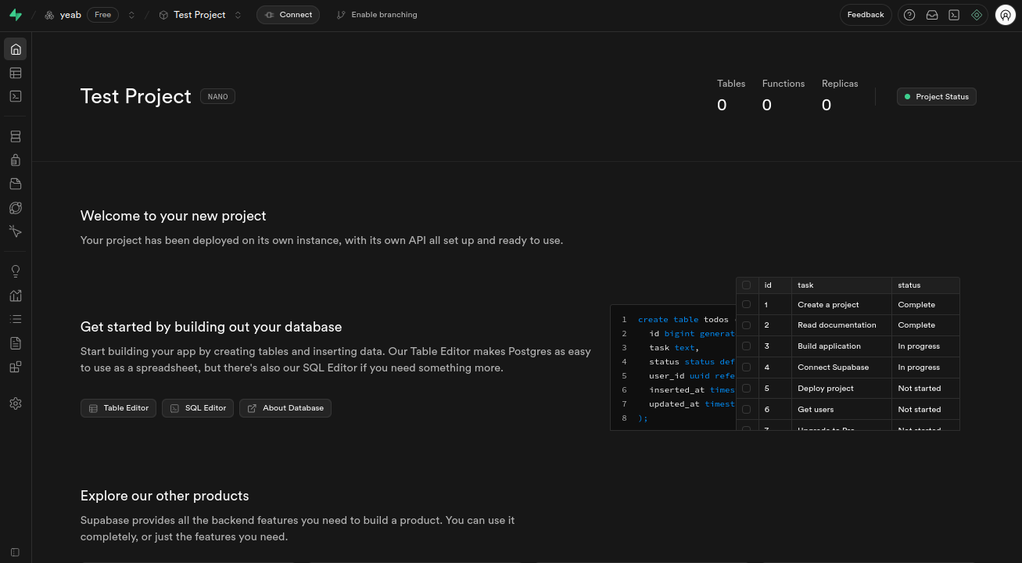Image resolution: width=1022 pixels, height=563 pixels.
Task: Click the 'Connect Supabase' task cell
Action: pos(841,368)
